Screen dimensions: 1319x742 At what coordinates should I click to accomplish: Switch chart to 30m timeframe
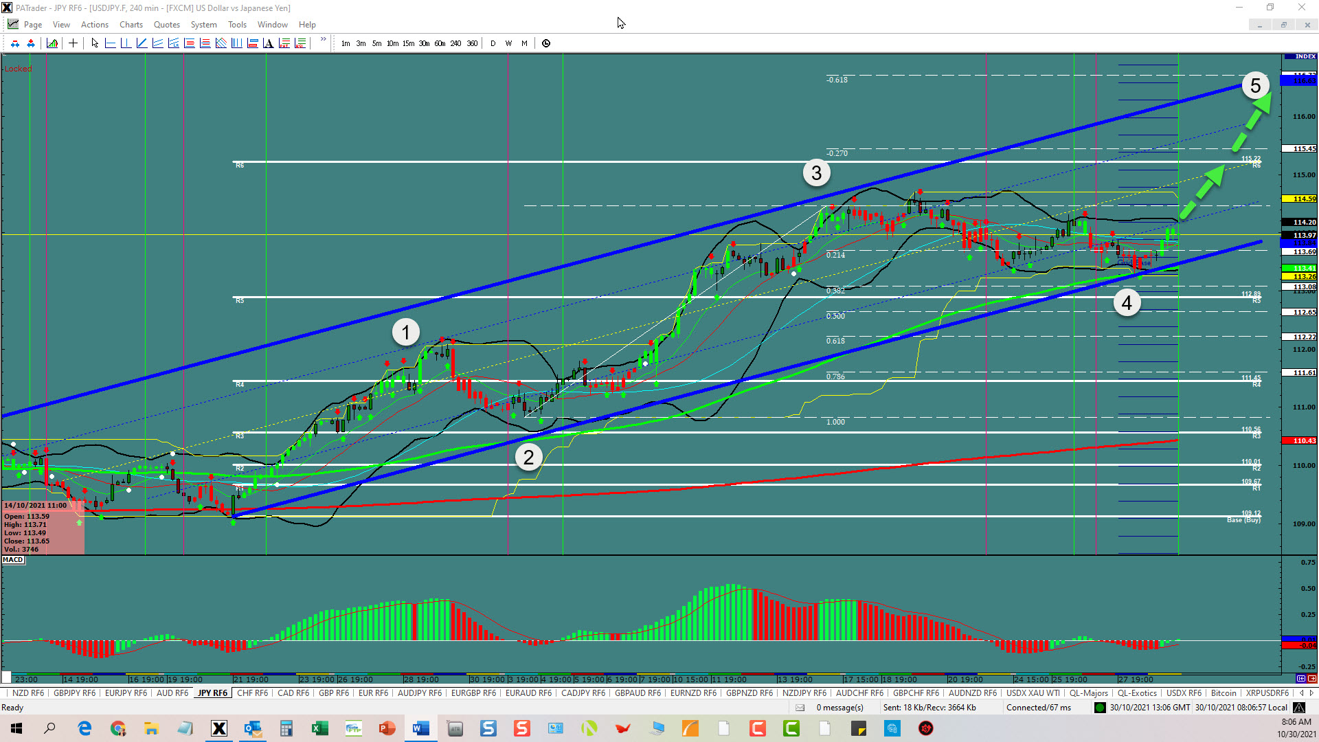(x=424, y=43)
